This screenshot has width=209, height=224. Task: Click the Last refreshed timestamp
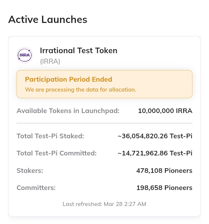point(105,204)
